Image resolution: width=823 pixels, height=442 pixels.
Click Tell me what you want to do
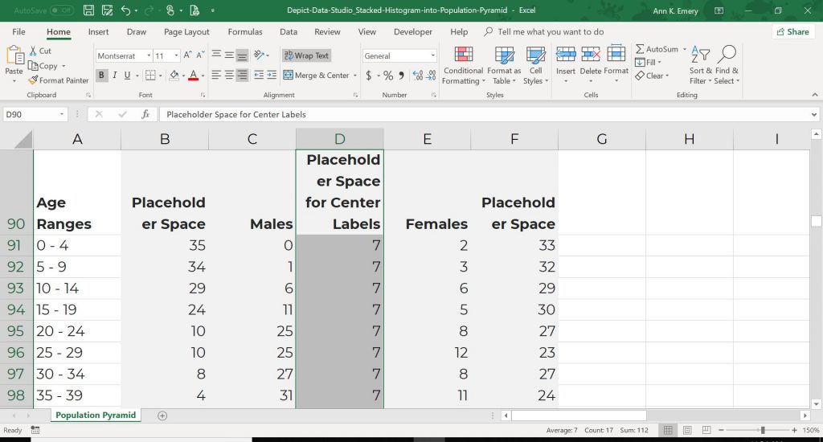pyautogui.click(x=551, y=32)
